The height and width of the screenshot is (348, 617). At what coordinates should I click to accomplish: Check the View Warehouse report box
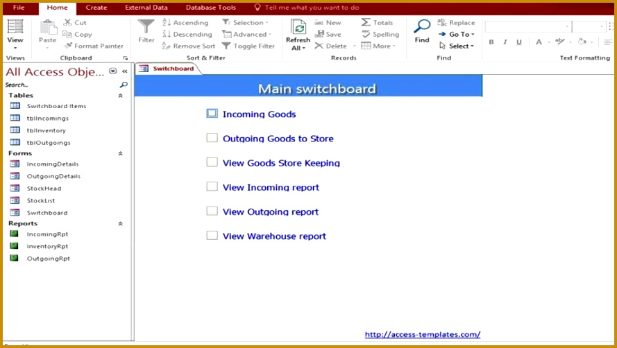212,235
